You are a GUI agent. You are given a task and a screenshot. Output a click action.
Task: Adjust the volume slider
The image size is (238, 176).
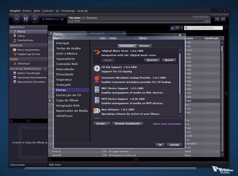point(52,19)
